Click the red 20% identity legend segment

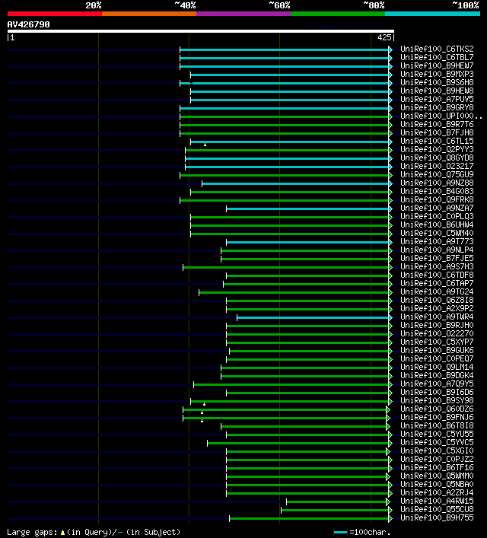tap(55, 14)
